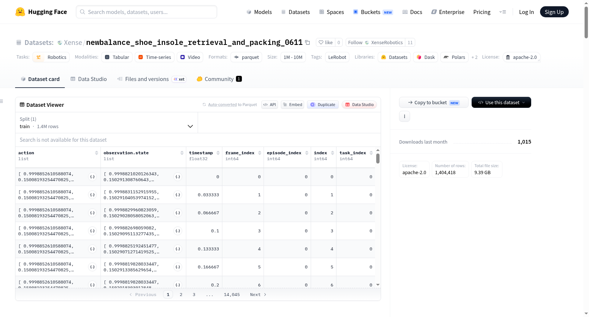Expand observation.state cell in timestamp 0.033333 row

tap(178, 195)
